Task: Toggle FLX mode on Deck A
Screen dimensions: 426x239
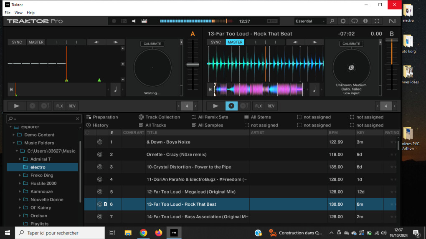Action: point(59,106)
